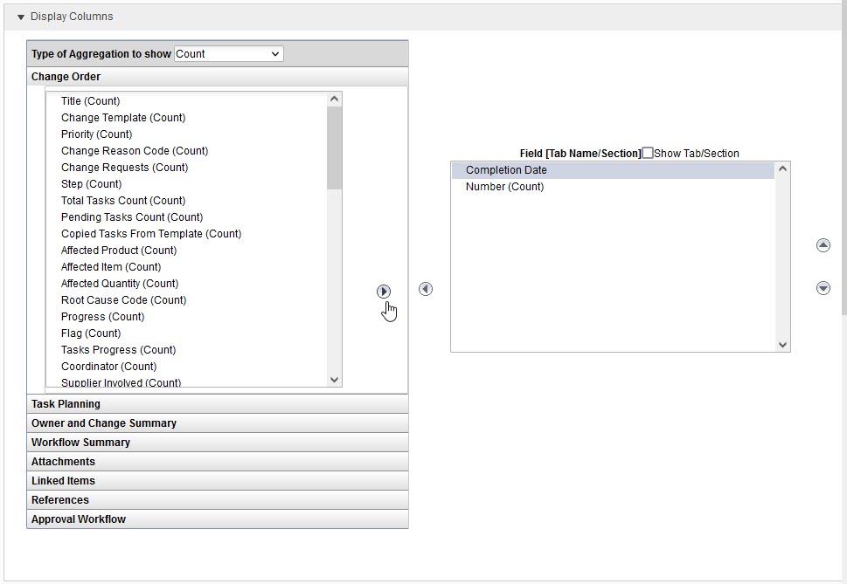The width and height of the screenshot is (847, 584).
Task: Click the scroll-up arrow of the selected fields list
Action: 782,166
